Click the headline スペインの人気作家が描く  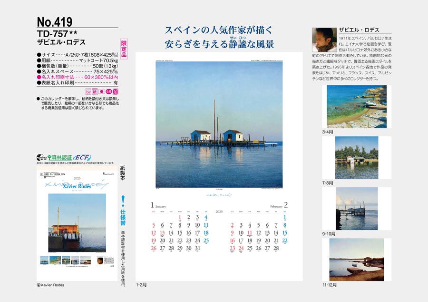(219, 30)
